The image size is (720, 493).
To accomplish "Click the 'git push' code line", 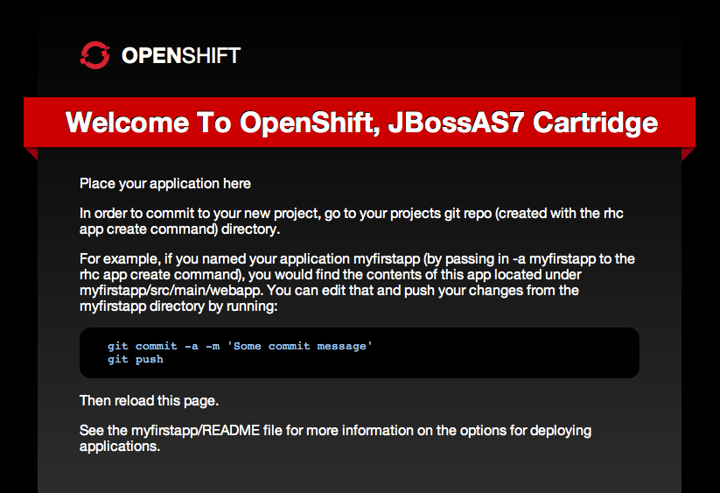I will pyautogui.click(x=136, y=359).
